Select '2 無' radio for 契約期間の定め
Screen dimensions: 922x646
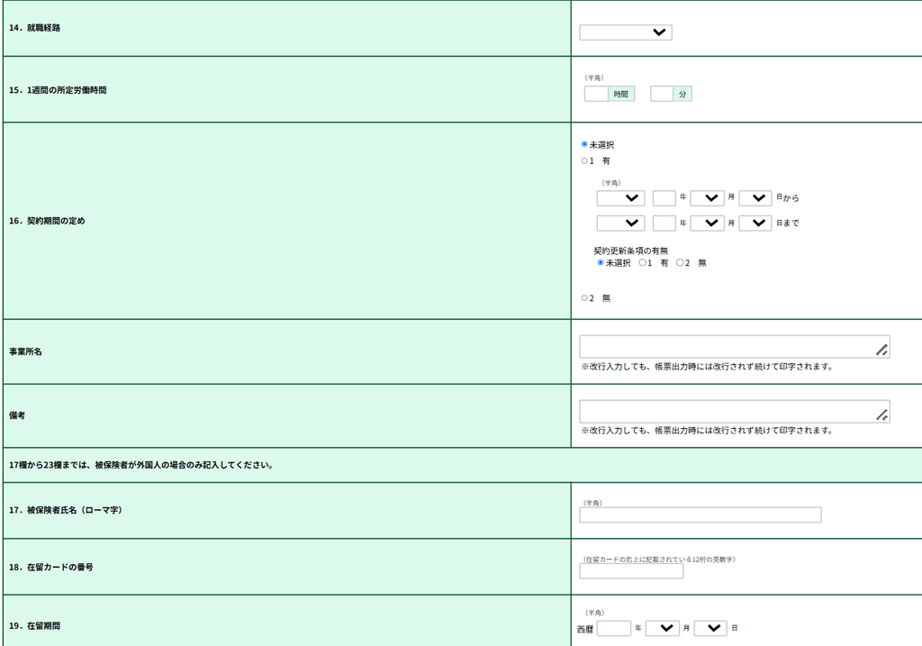(584, 298)
